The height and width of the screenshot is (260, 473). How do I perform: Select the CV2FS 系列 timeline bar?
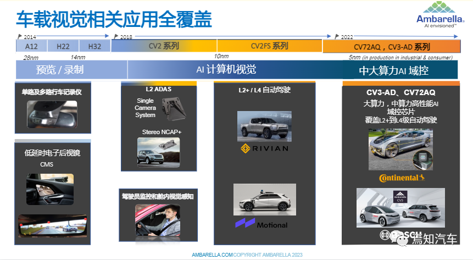pyautogui.click(x=269, y=47)
